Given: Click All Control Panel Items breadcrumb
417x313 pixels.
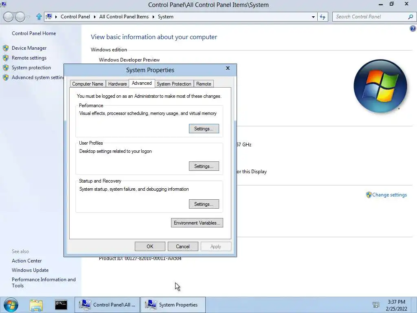Looking at the screenshot, I should [x=124, y=17].
